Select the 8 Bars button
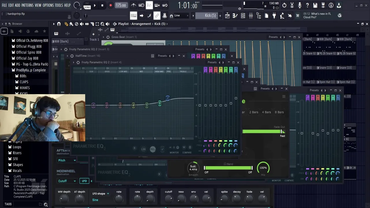370x208 pixels. coord(279,112)
